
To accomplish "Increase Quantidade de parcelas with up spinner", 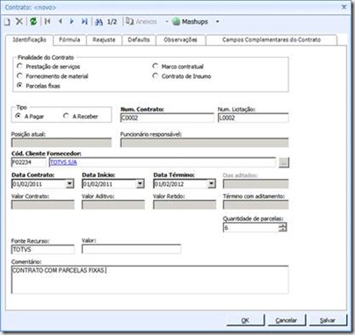I will click(282, 225).
